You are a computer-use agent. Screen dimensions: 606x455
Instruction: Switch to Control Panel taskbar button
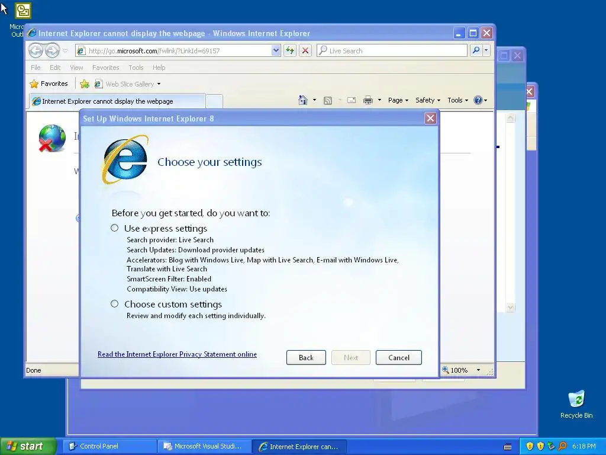(109, 446)
